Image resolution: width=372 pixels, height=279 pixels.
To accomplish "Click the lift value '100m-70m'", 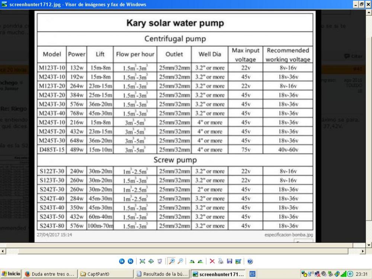I will [x=100, y=226].
